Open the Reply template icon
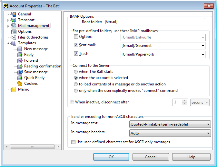The image size is (217, 167). [20, 55]
